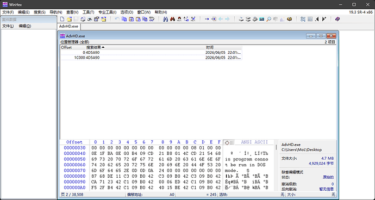Click the Clone Disk icon
Screen dimensions: 375x200
click(241, 19)
